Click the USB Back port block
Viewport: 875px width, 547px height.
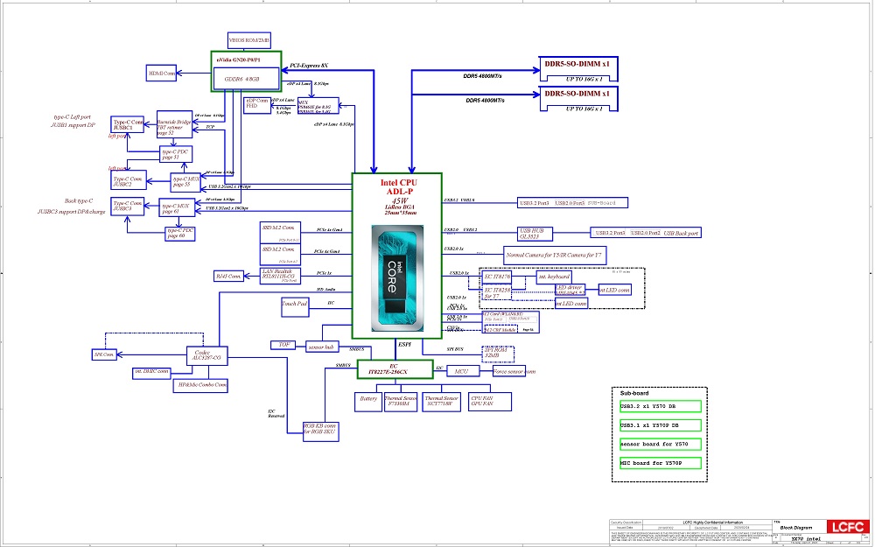[x=646, y=233]
